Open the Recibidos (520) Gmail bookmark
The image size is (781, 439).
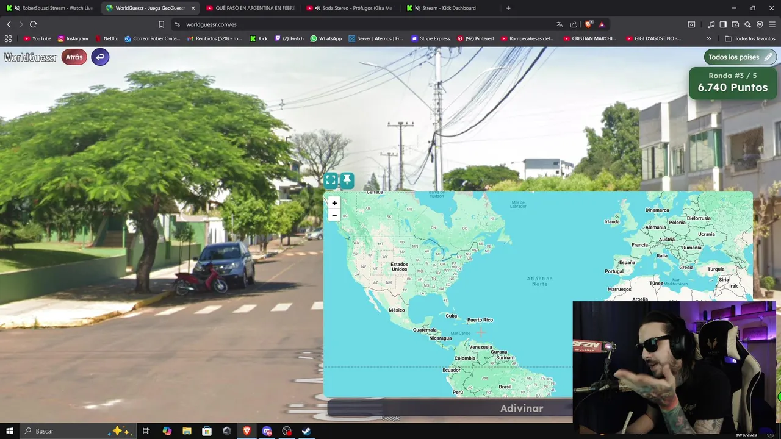tap(214, 38)
